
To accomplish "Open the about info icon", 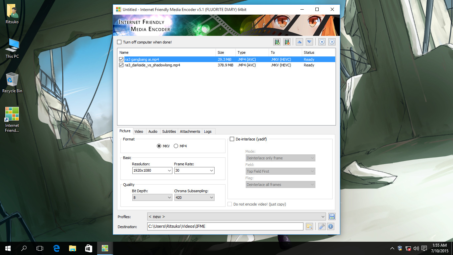I will point(331,226).
